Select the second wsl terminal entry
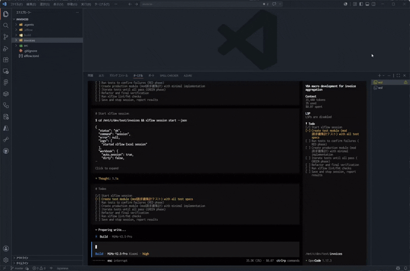This screenshot has height=271, width=410. coord(390,88)
